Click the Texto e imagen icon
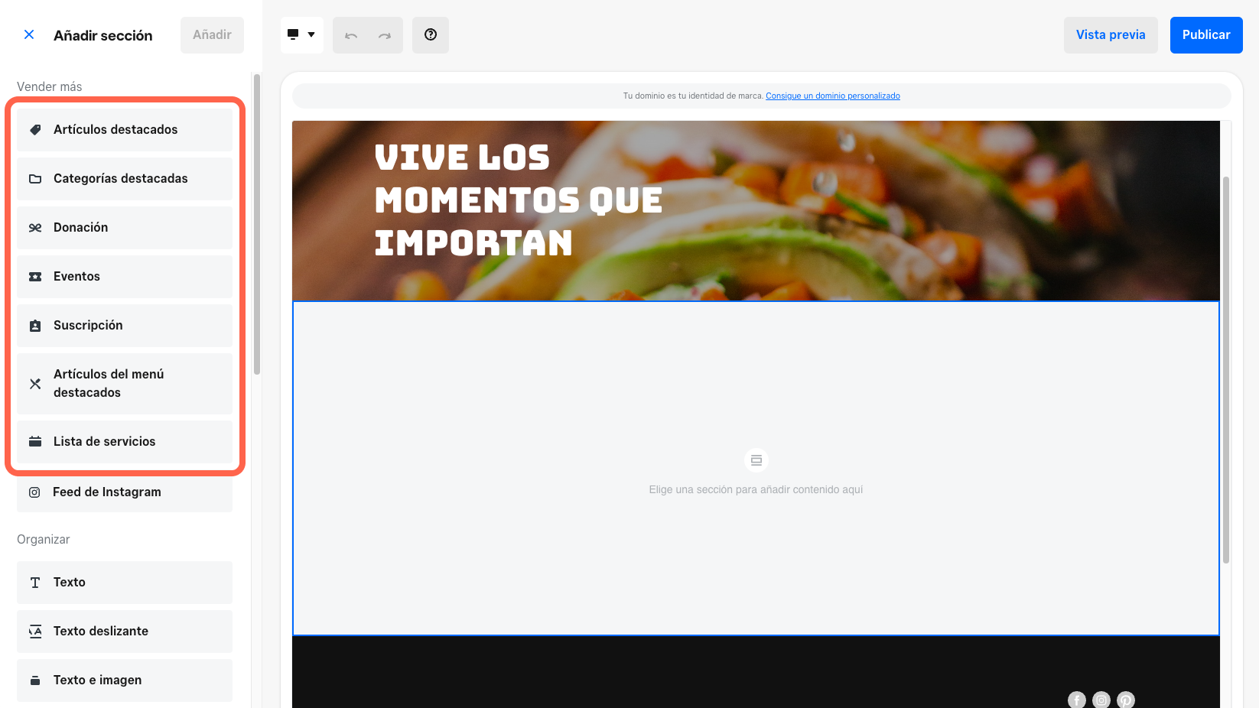Viewport: 1259px width, 708px height. click(35, 680)
